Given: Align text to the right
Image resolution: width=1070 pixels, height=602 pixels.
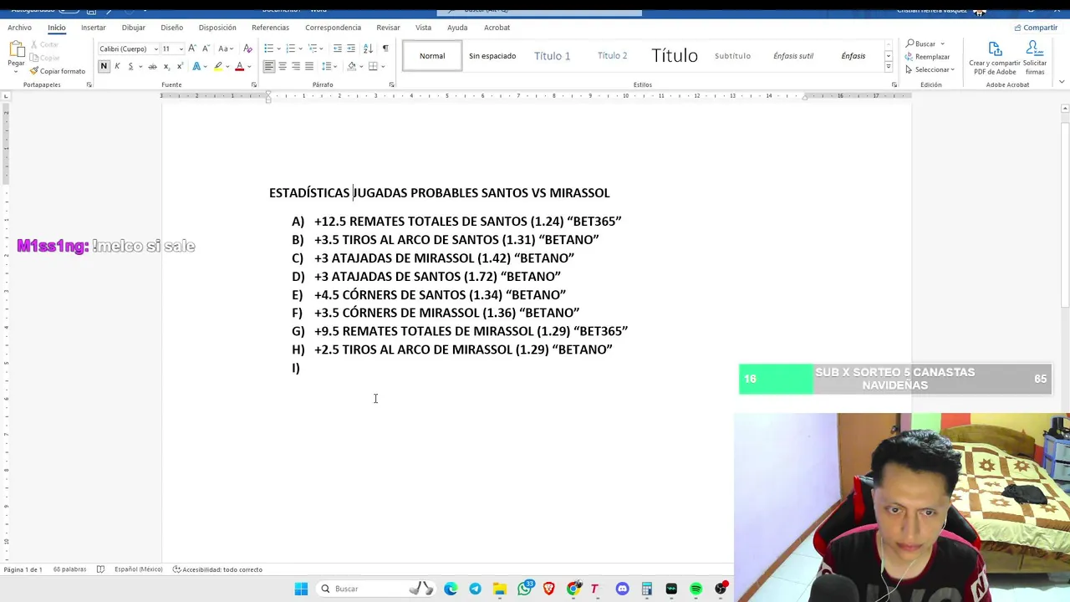Looking at the screenshot, I should 295,66.
